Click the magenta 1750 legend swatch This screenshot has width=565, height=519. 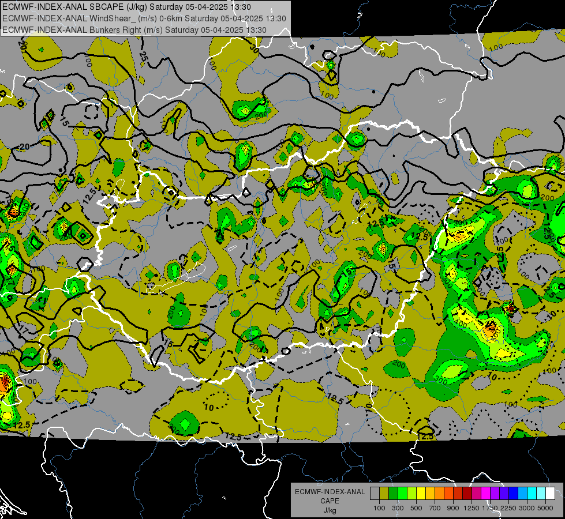(x=486, y=494)
